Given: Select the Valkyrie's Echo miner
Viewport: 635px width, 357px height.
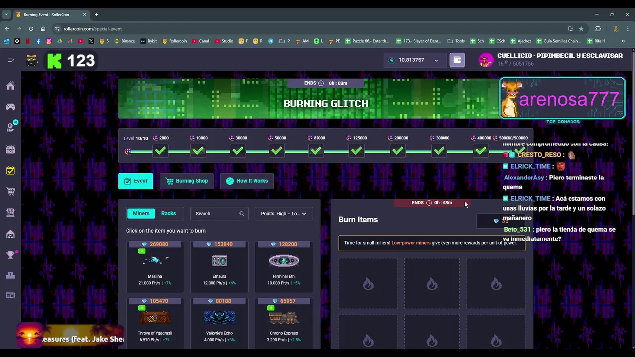Looking at the screenshot, I should tap(219, 322).
